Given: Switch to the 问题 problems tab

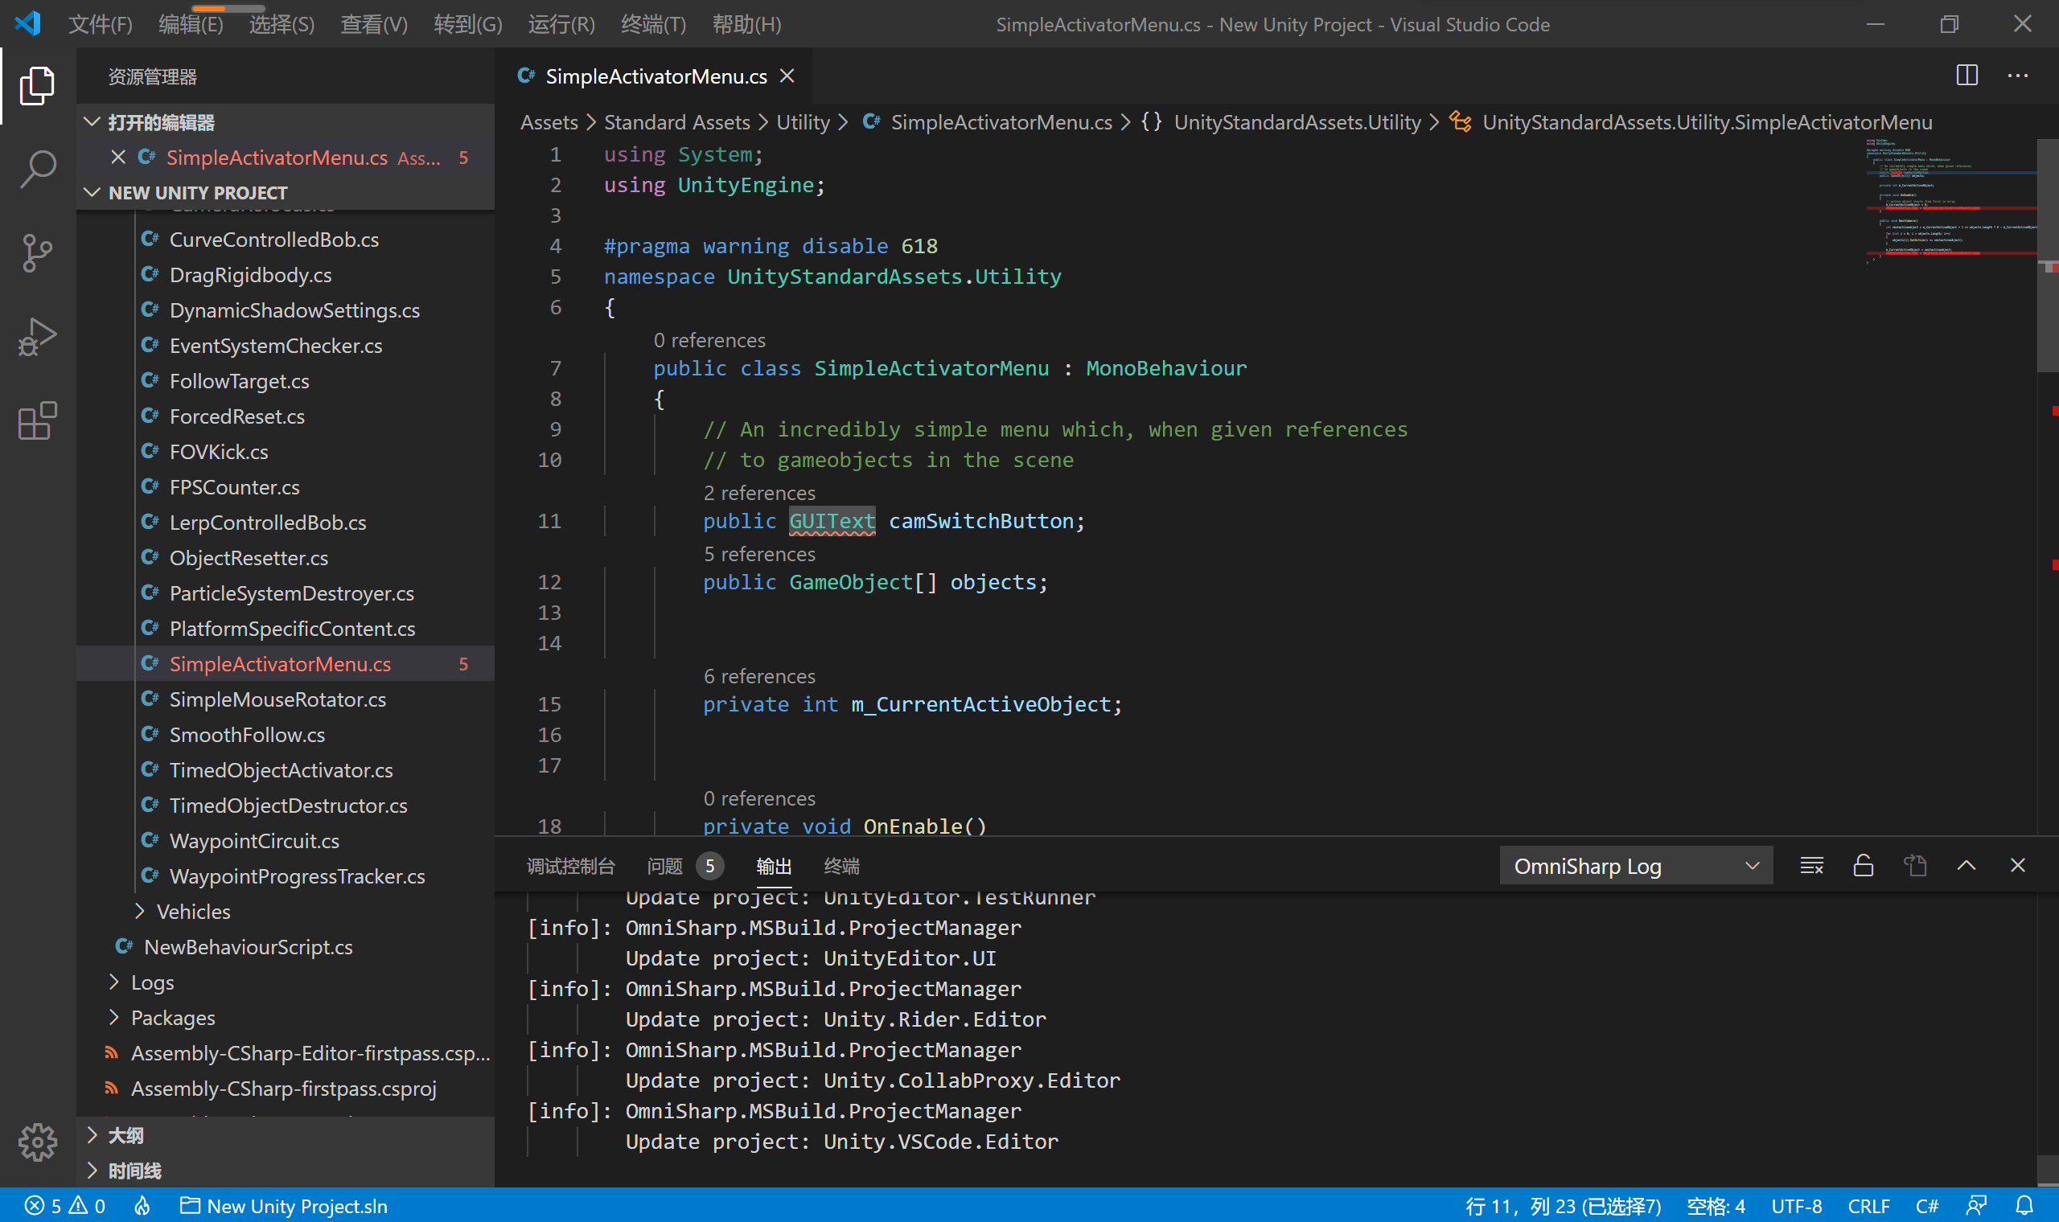Looking at the screenshot, I should coord(684,865).
